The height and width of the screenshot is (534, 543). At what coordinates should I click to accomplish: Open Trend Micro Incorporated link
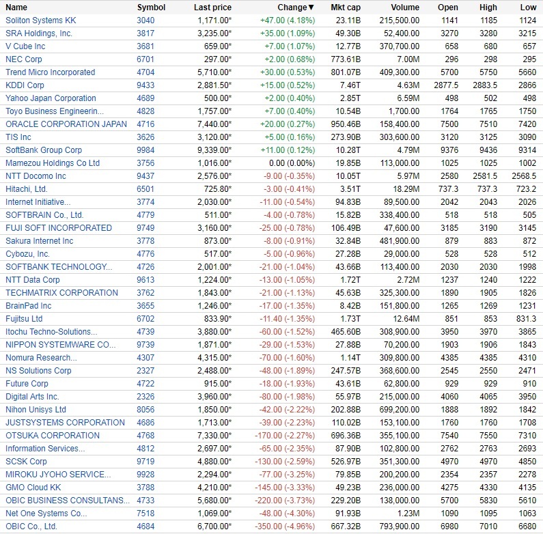tap(51, 72)
